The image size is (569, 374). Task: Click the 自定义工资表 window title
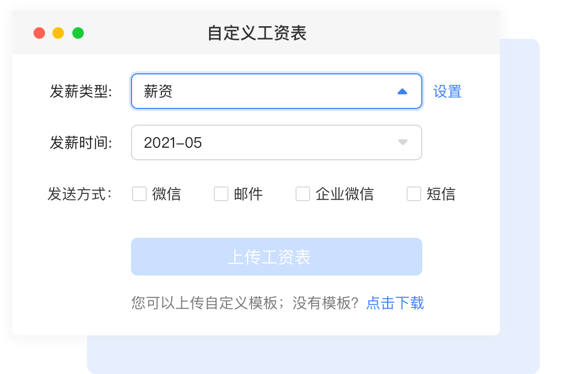257,33
